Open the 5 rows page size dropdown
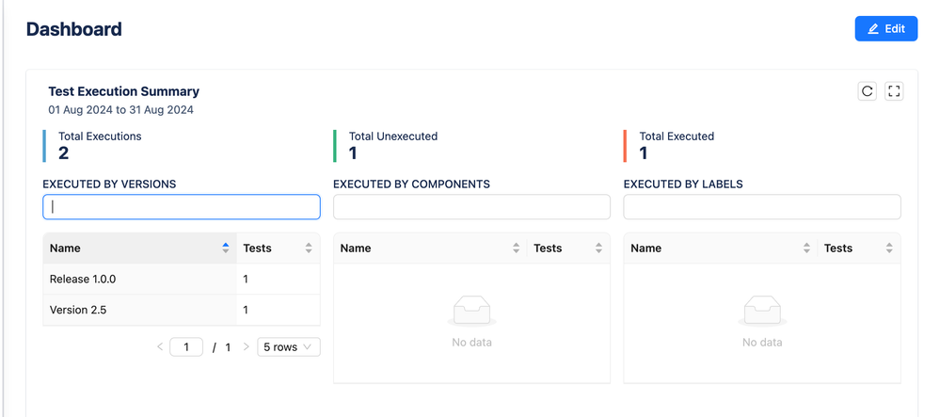Viewport: 940px width, 417px height. coord(289,347)
